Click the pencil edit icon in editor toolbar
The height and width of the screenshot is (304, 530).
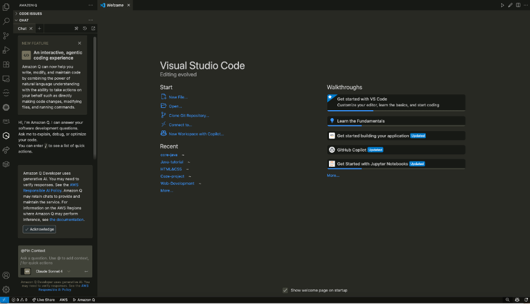[x=510, y=5]
